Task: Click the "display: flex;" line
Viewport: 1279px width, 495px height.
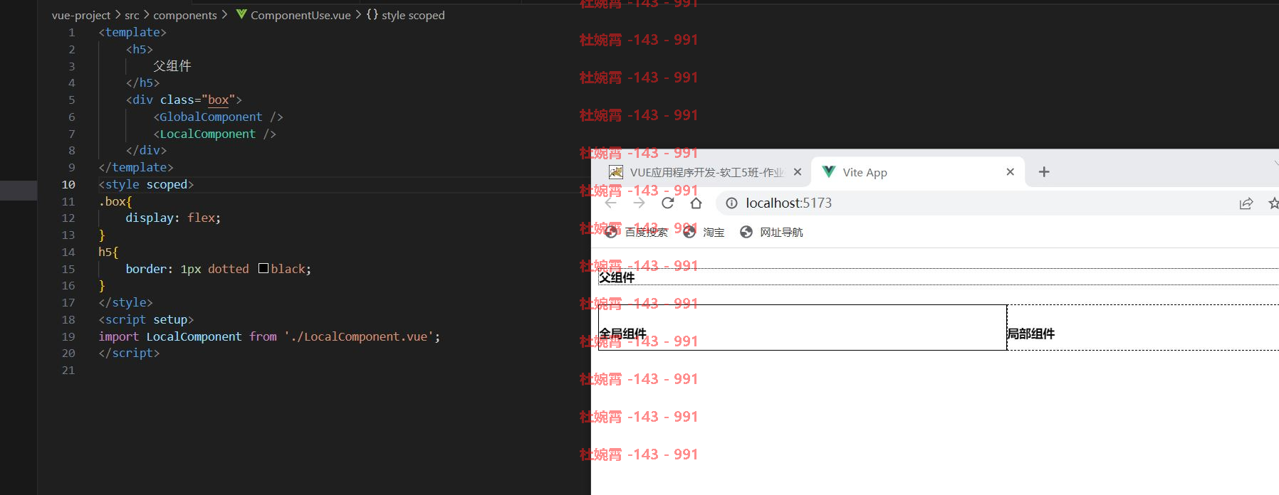Action: tap(173, 218)
